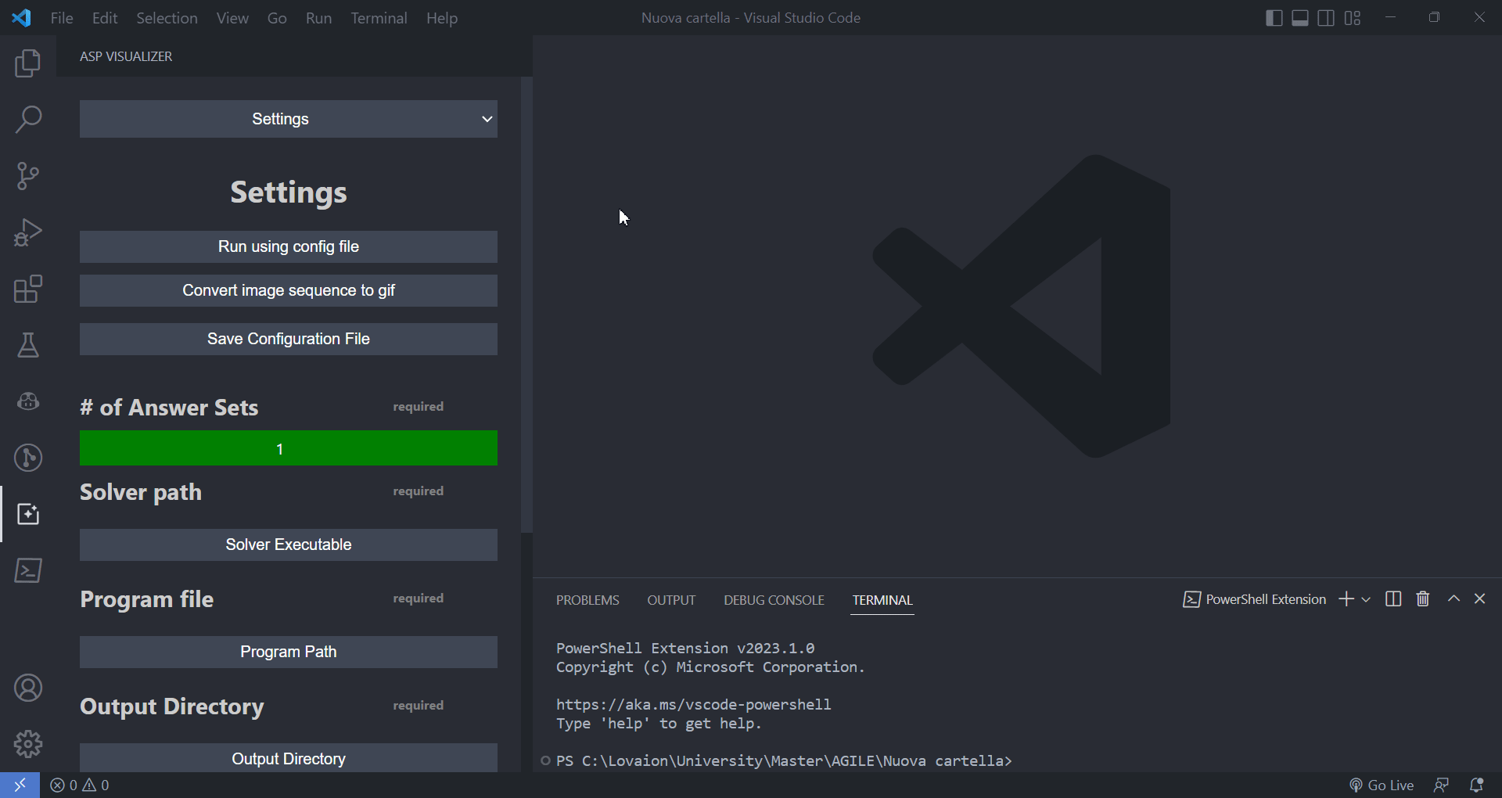Open the Run menu

pyautogui.click(x=318, y=18)
